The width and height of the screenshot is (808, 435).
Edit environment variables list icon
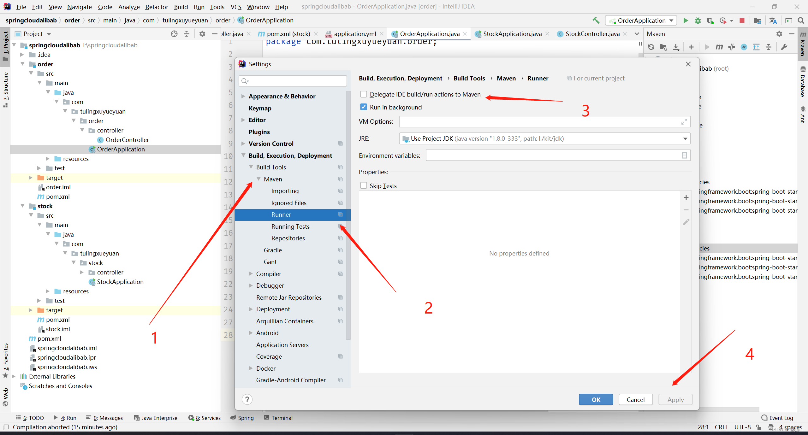point(684,155)
